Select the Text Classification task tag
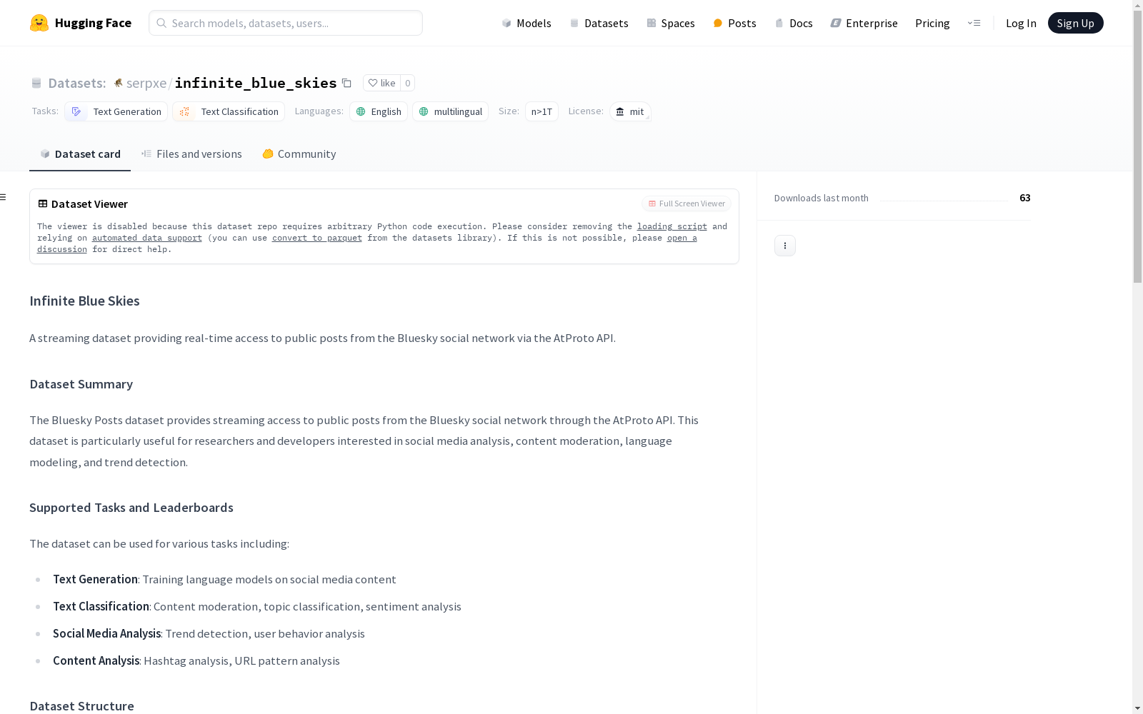The width and height of the screenshot is (1143, 714). [229, 111]
